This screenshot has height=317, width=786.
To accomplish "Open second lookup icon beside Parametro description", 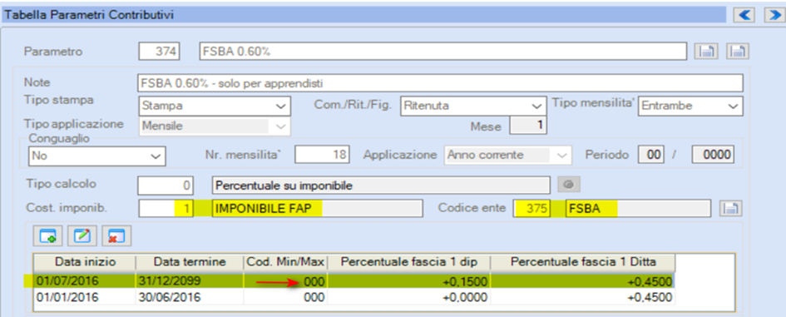I will [738, 51].
